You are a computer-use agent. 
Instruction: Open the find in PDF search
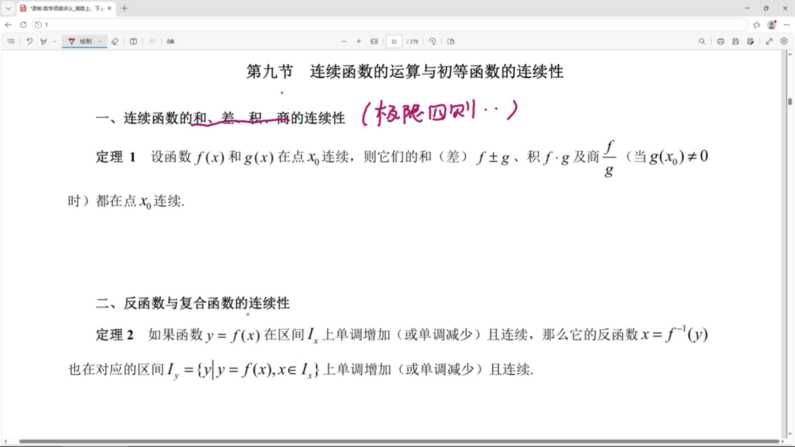(702, 41)
